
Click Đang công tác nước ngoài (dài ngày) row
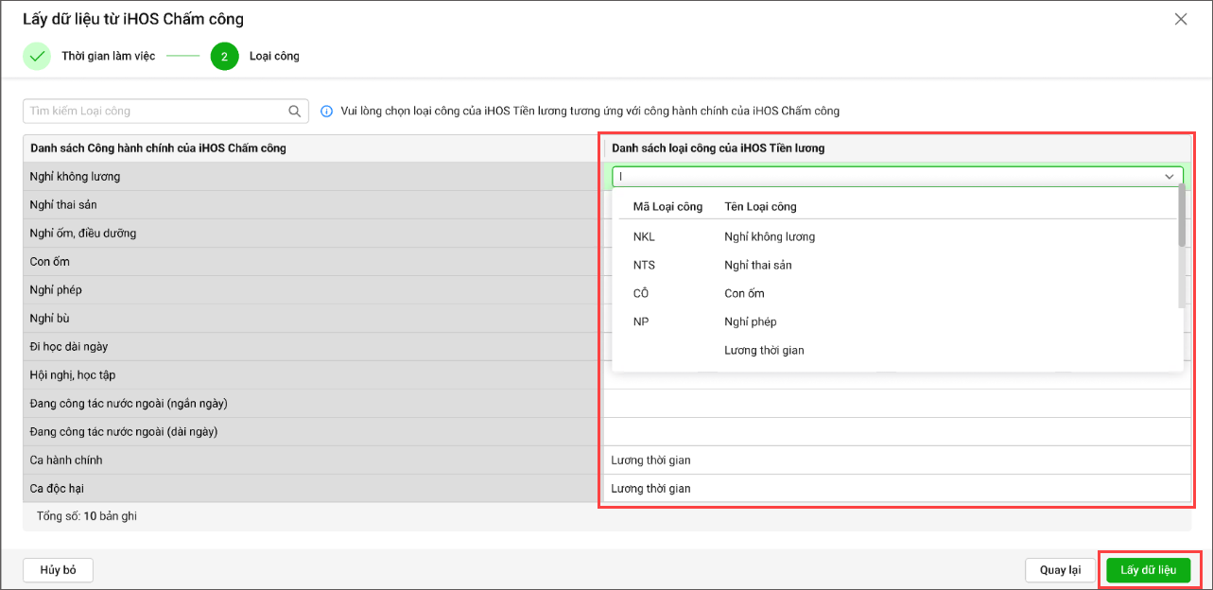[x=312, y=432]
